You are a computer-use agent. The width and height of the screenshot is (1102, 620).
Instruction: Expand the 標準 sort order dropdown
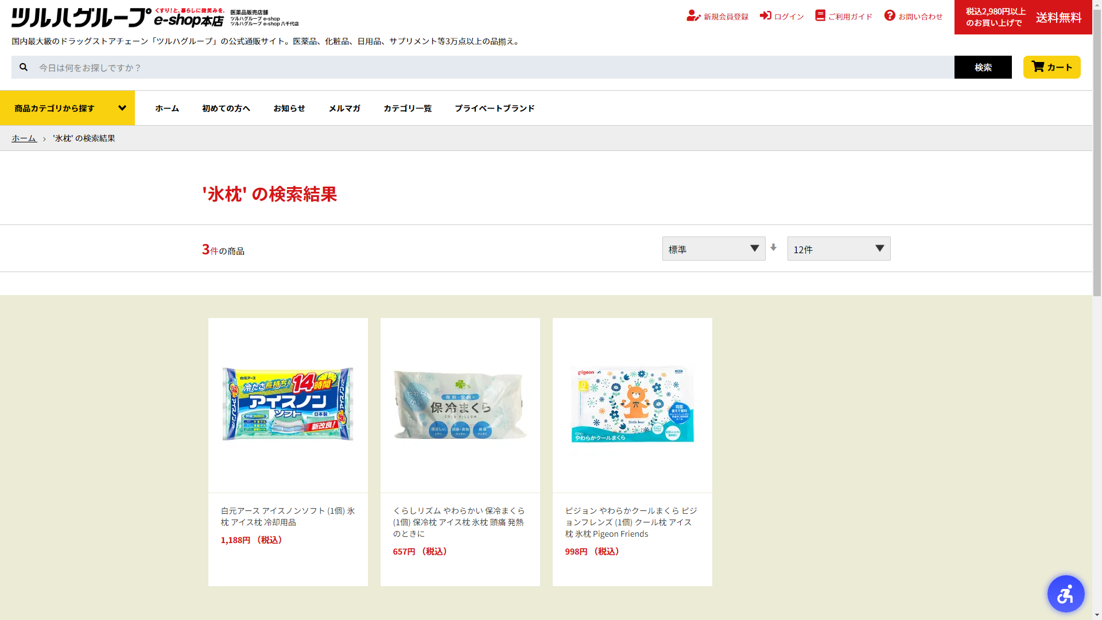(x=713, y=249)
